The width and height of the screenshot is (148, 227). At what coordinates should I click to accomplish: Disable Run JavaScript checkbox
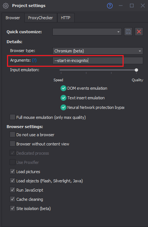[13, 190]
